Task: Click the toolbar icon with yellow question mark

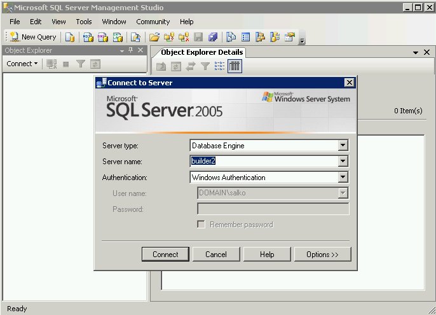Action: coord(169,37)
